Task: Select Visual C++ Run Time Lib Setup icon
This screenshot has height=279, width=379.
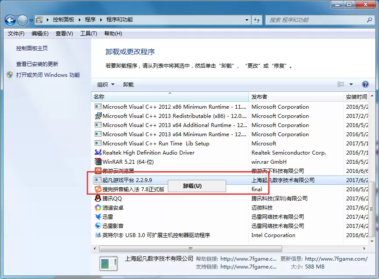Action: click(x=98, y=143)
